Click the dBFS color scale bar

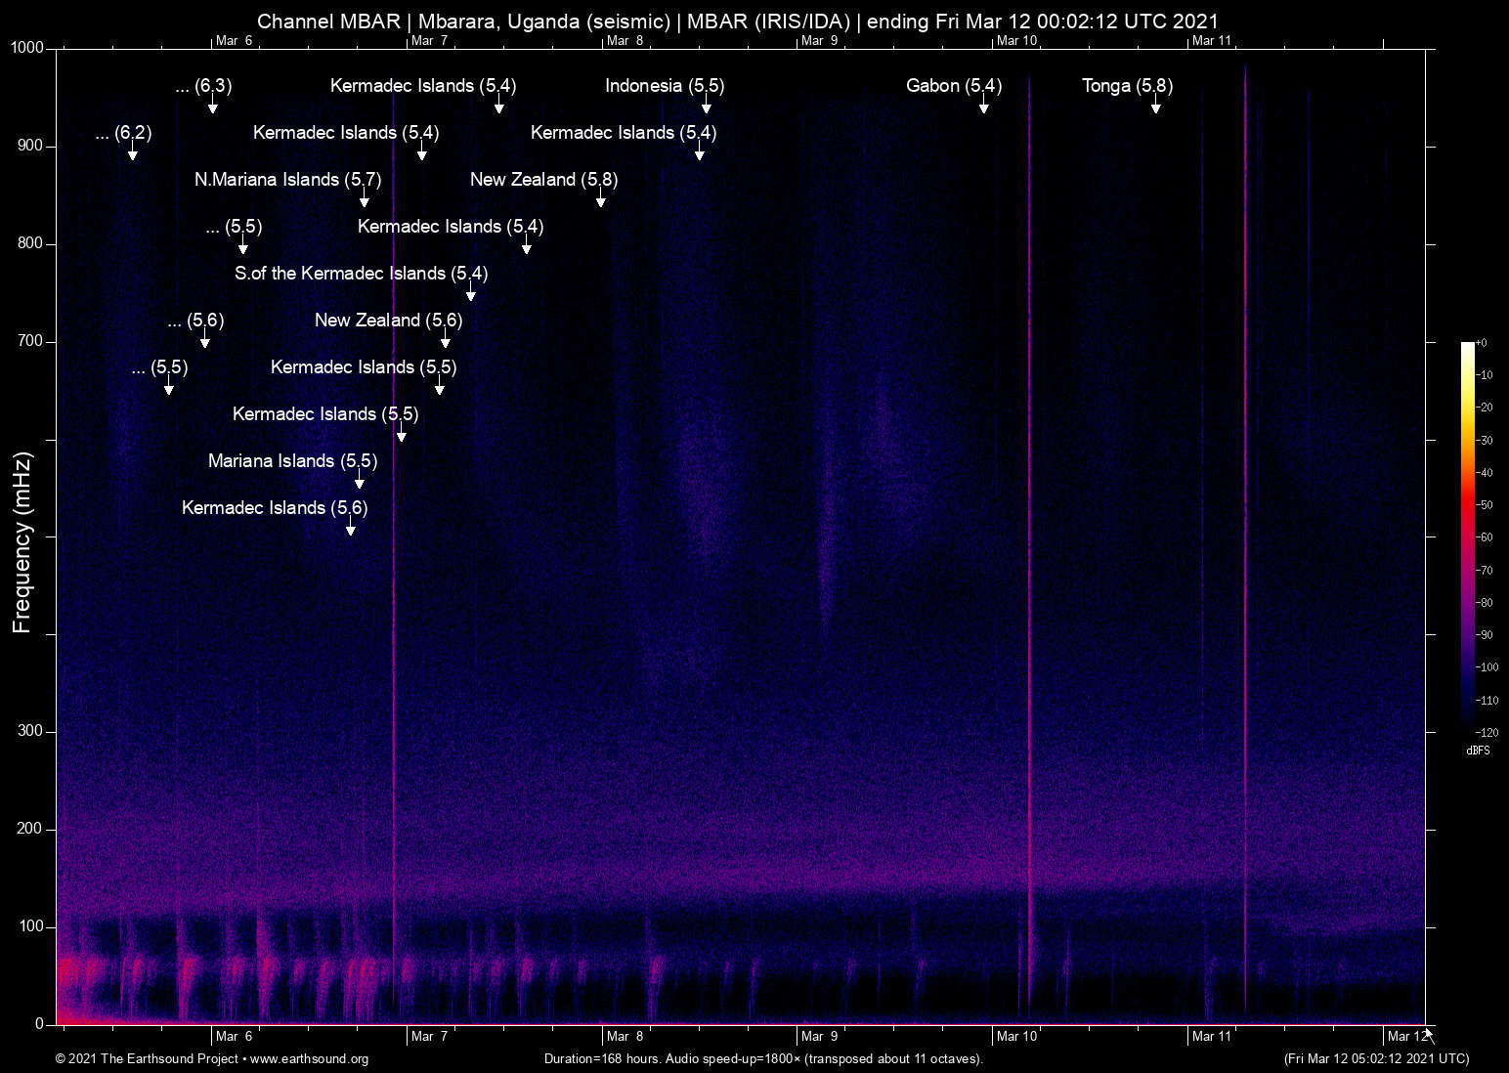coord(1470,537)
